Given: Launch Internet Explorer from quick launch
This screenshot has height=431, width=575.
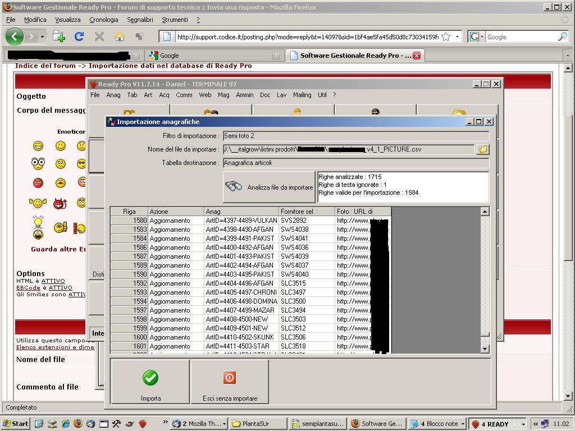Looking at the screenshot, I should click(x=66, y=424).
